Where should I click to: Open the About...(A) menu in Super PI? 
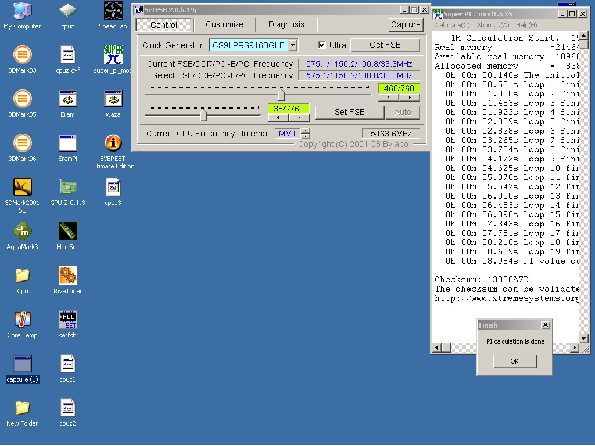tap(493, 25)
